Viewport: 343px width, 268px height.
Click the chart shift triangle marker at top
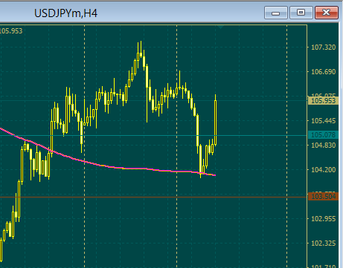click(x=220, y=27)
